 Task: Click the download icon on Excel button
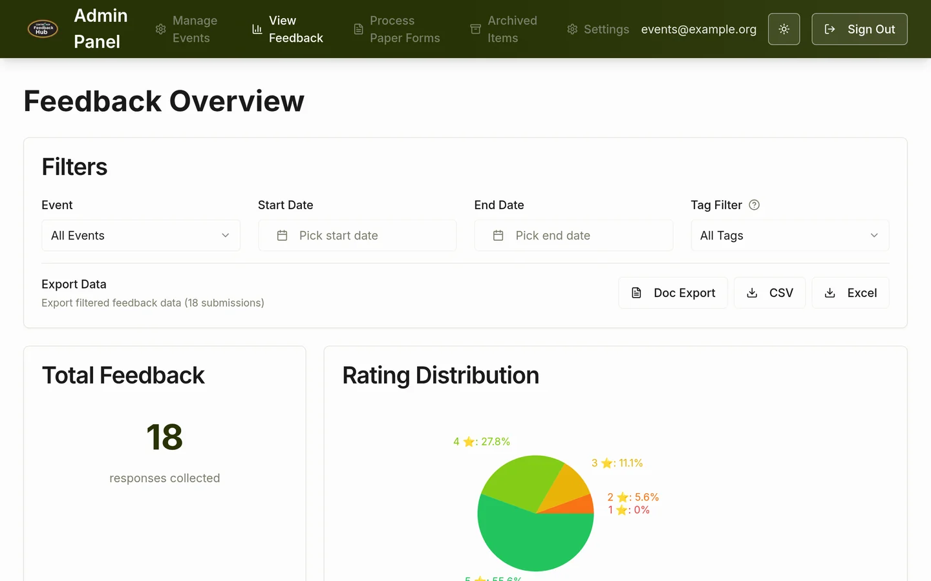pyautogui.click(x=830, y=293)
